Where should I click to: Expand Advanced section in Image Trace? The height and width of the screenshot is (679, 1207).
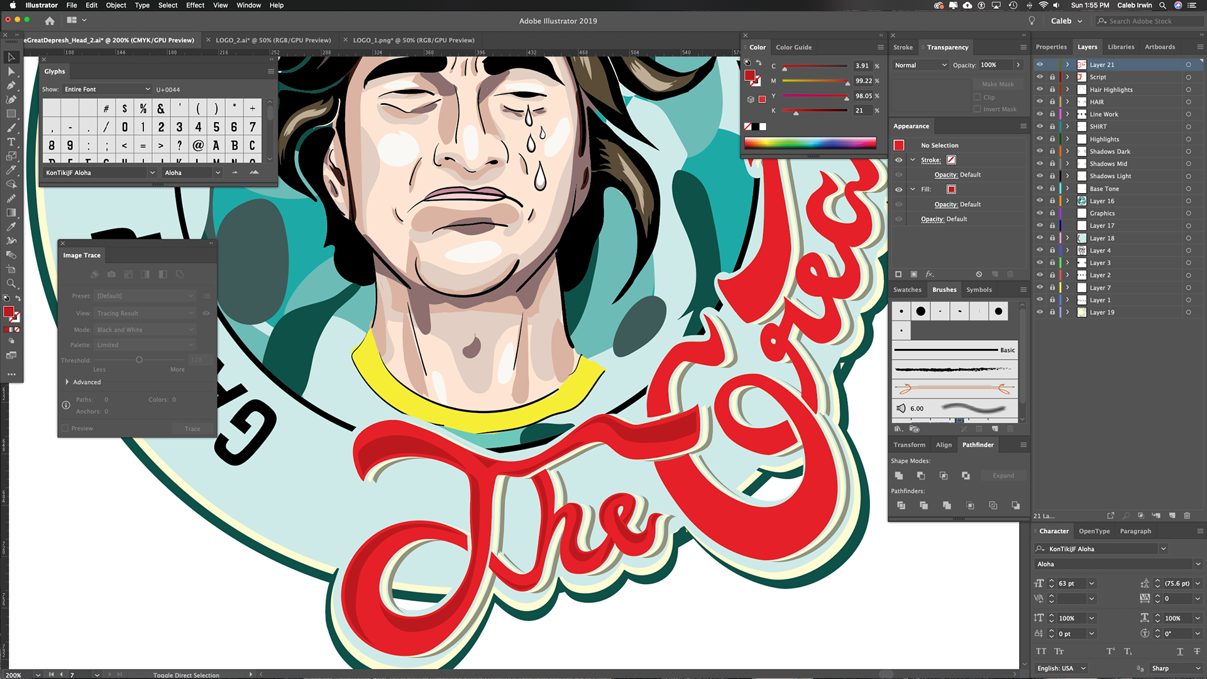tap(67, 382)
